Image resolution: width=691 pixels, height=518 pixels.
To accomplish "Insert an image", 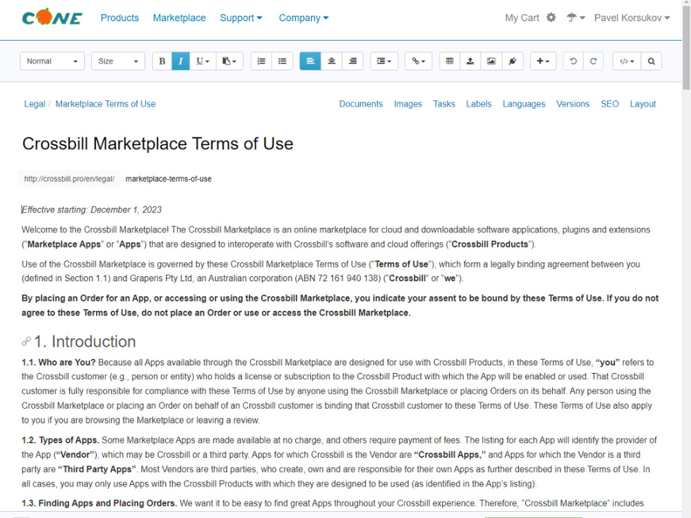I will [x=491, y=61].
